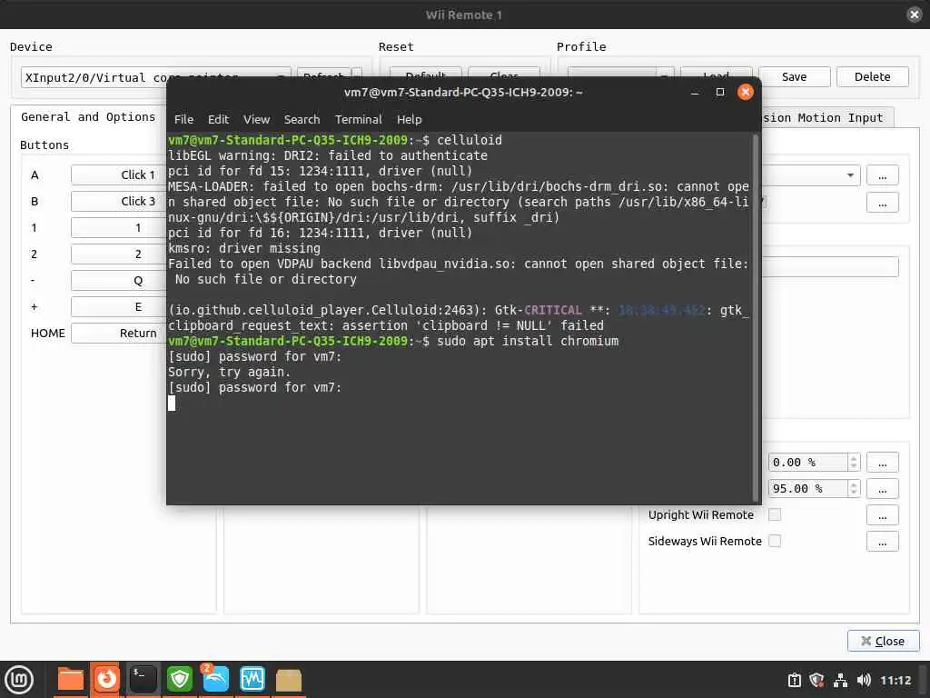Click the 'kmsro: driver missing' terminal line
Viewport: 930px width, 698px height.
(x=243, y=248)
